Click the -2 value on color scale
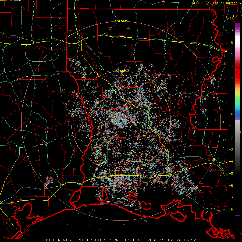The width and height of the screenshot is (242, 242). pos(231,138)
